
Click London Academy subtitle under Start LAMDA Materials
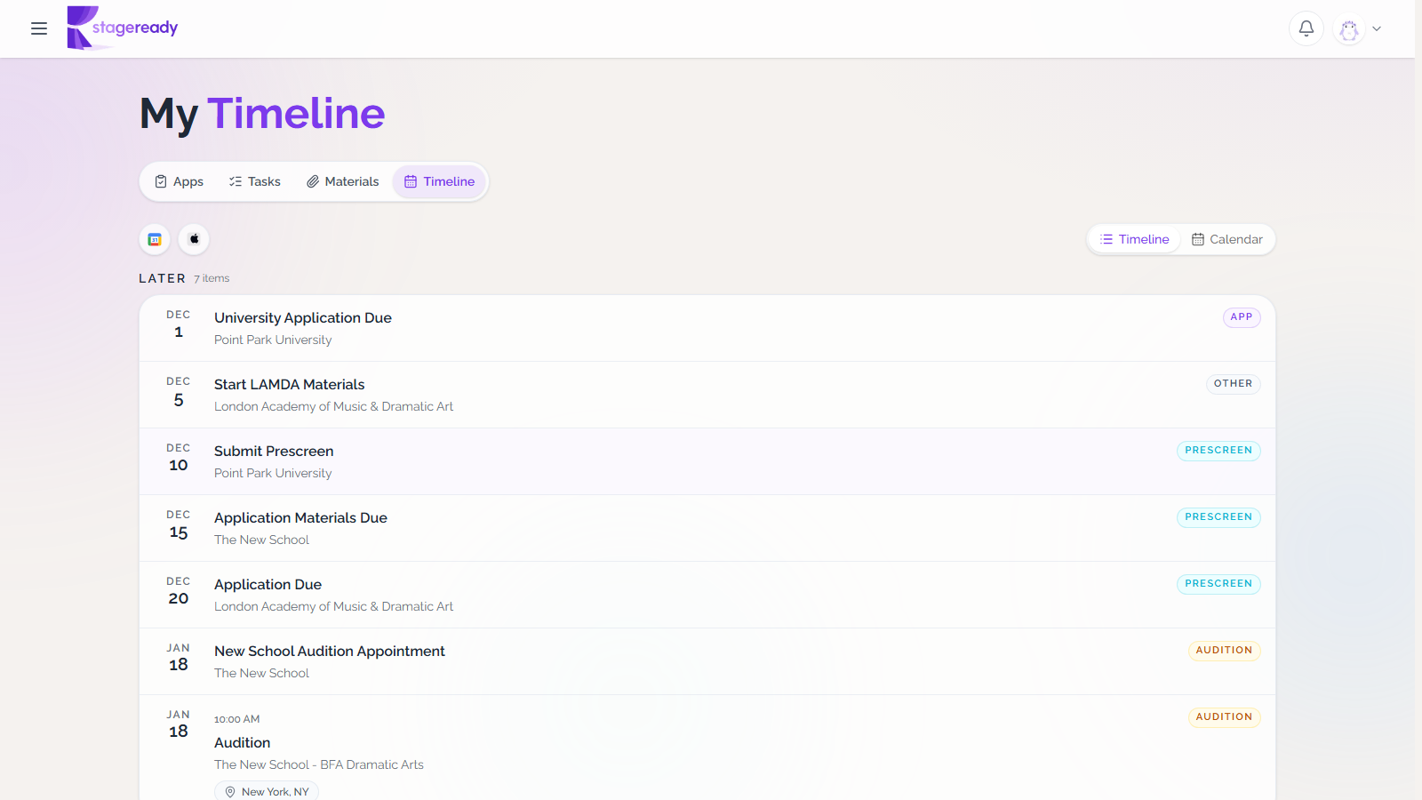coord(333,406)
